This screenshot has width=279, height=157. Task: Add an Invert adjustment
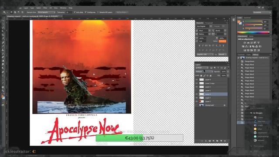[245, 51]
